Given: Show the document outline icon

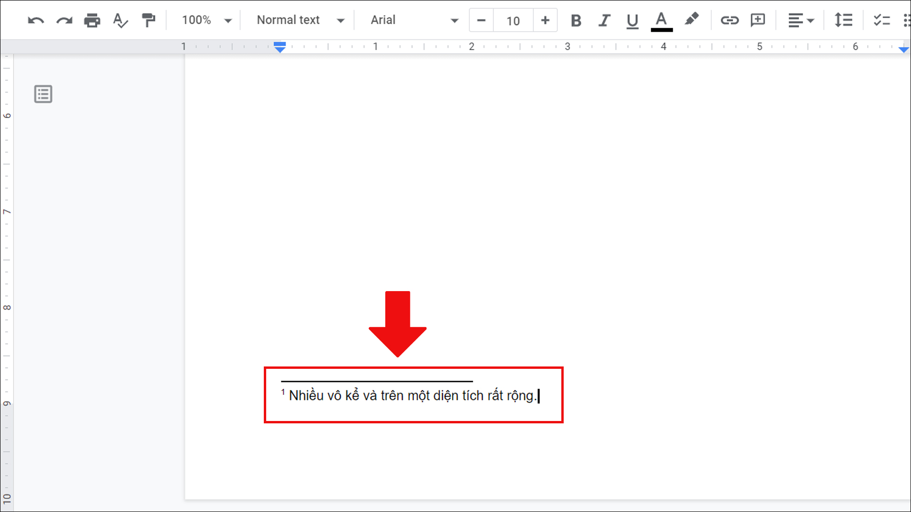Looking at the screenshot, I should tap(43, 94).
